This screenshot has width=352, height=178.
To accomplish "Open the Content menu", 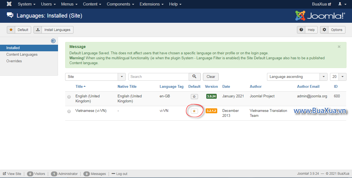I will (92, 4).
